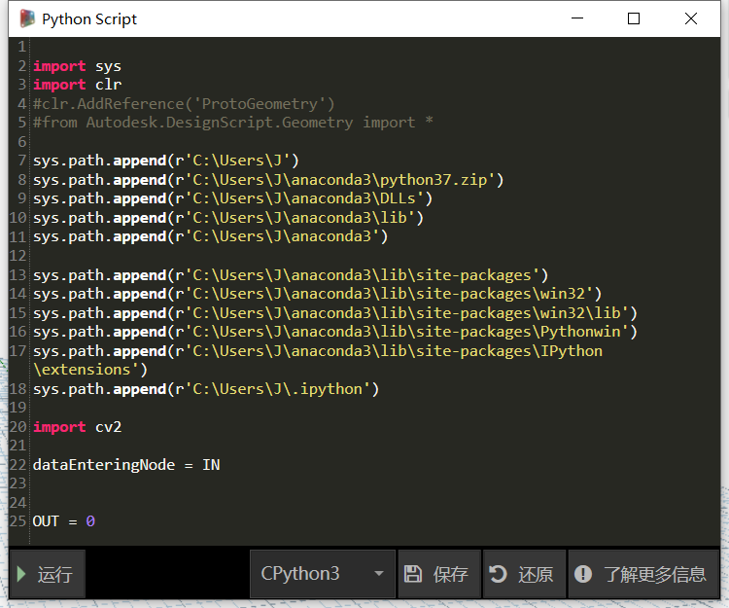Click the circular undo arrow icon
Viewport: 729px width, 608px height.
[498, 574]
